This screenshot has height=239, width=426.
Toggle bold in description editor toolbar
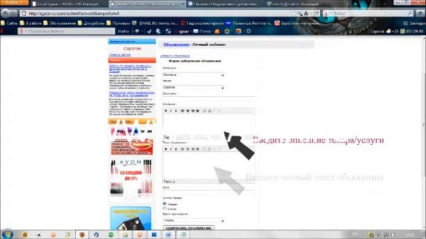coord(166,111)
